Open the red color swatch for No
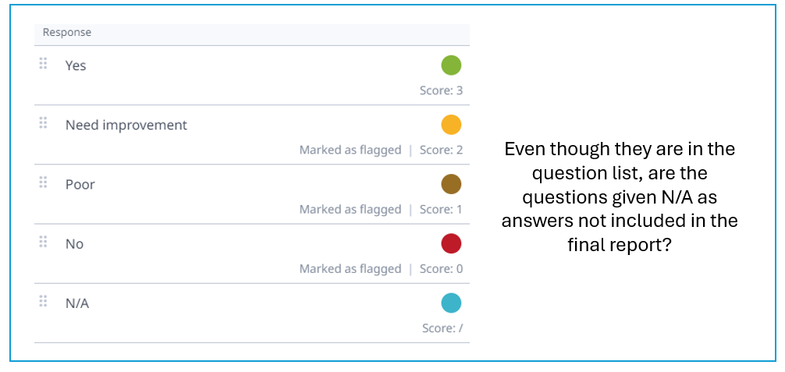The height and width of the screenshot is (372, 785). tap(451, 243)
